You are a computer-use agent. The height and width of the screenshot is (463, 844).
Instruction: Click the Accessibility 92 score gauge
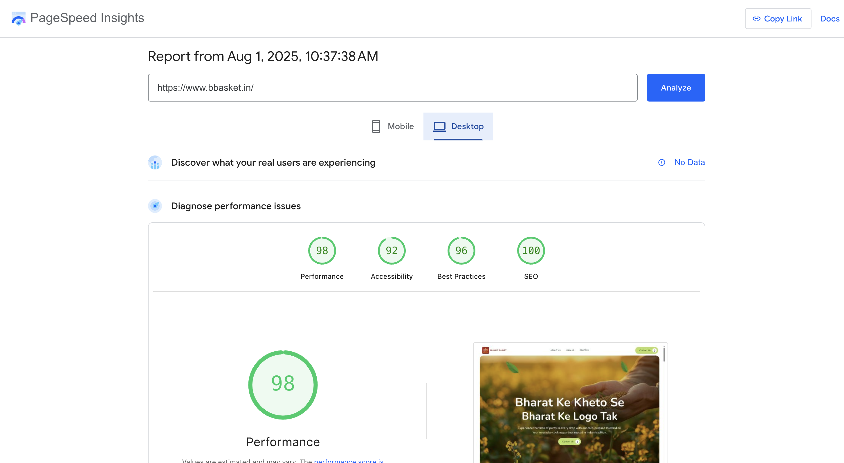pos(392,250)
